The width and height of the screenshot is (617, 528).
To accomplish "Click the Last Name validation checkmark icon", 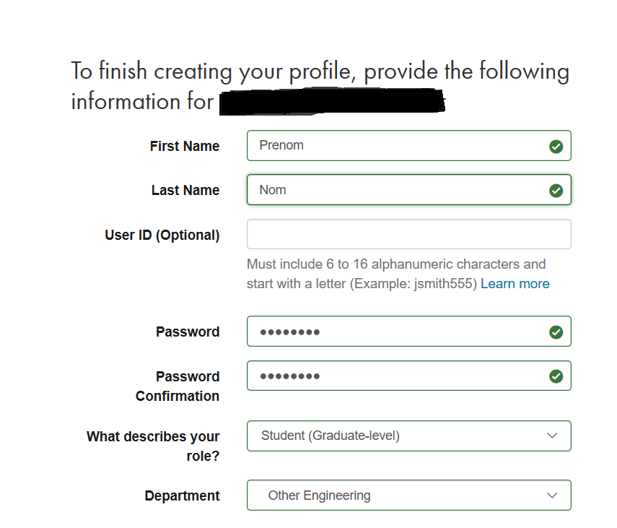I will coord(556,191).
